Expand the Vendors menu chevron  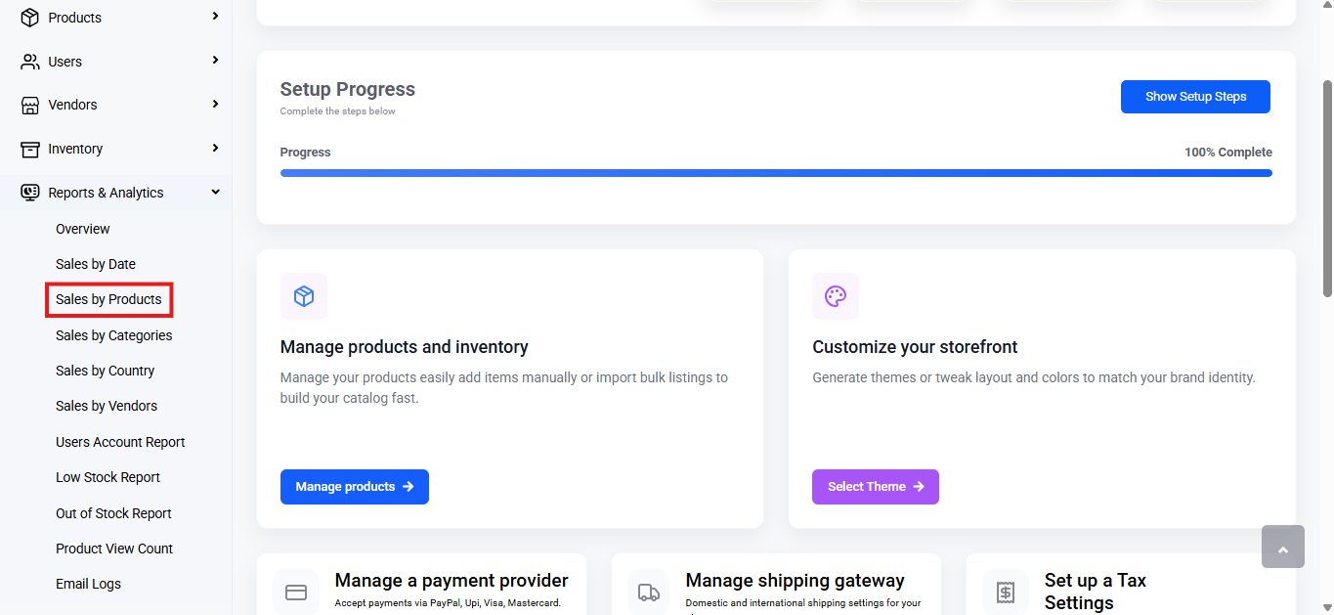[215, 104]
